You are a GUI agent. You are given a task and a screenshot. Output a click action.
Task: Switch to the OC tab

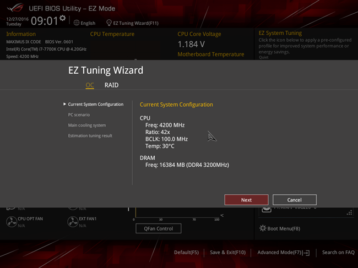point(90,85)
